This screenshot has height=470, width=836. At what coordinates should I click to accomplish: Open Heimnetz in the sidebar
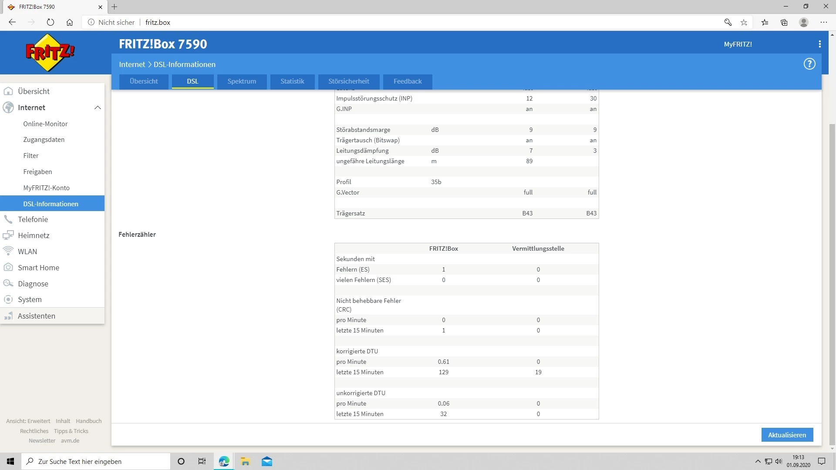[34, 235]
